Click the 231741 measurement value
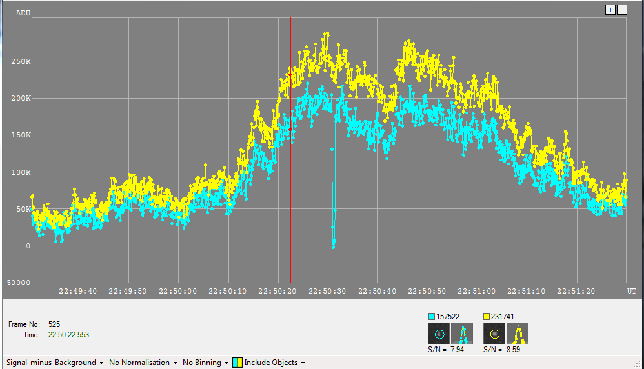 point(503,316)
